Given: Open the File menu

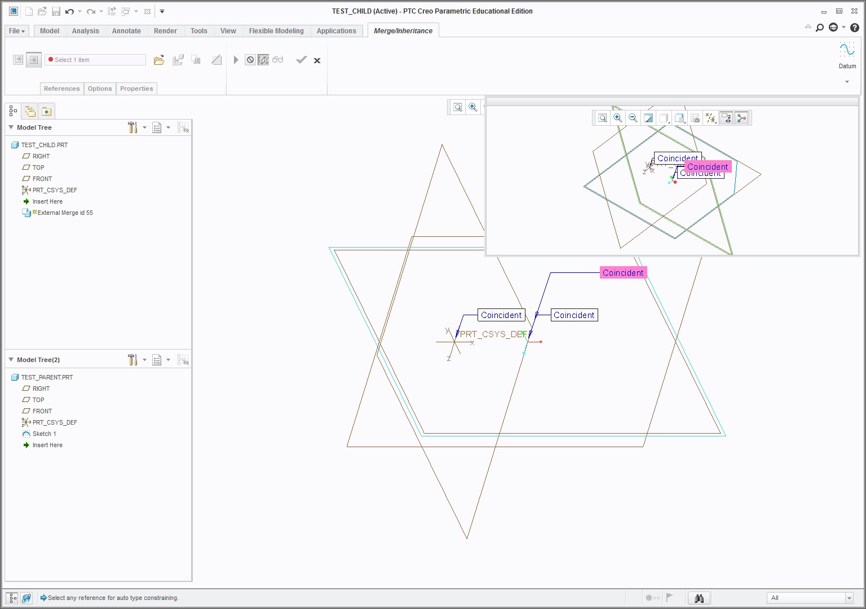Looking at the screenshot, I should point(17,31).
